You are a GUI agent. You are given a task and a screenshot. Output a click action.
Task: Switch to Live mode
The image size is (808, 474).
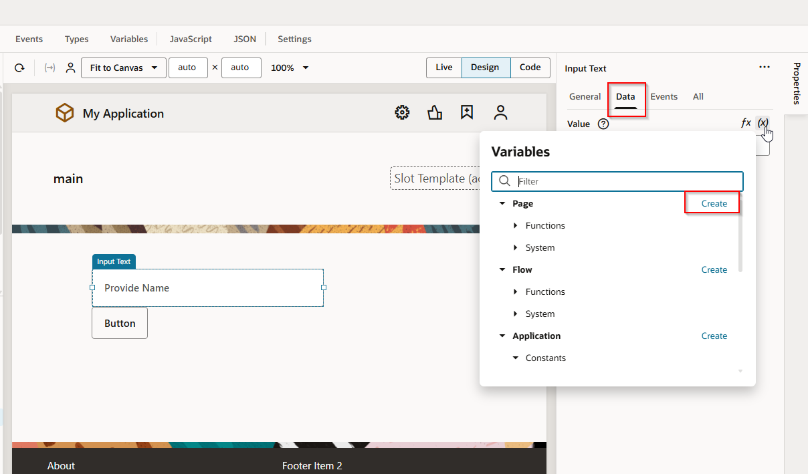pyautogui.click(x=443, y=68)
